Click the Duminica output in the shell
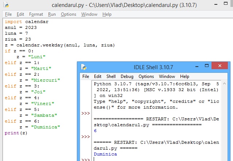Image resolution: width=233 pixels, height=161 pixels. tap(105, 154)
